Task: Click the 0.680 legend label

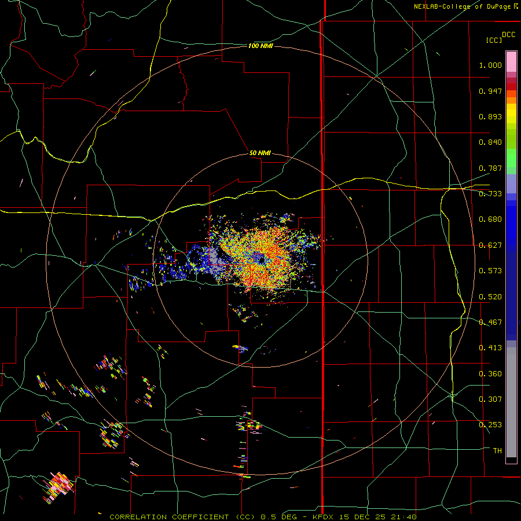Action: [x=490, y=219]
